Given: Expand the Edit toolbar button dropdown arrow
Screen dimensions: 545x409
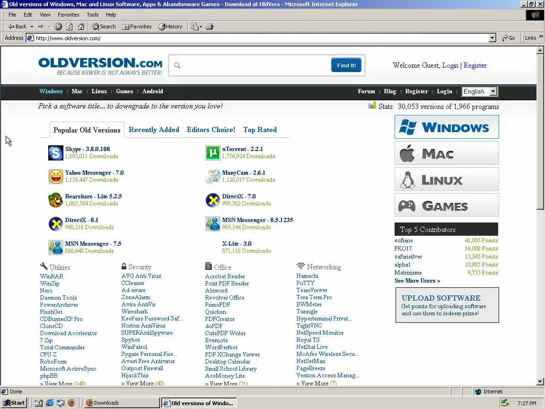Looking at the screenshot, I should point(201,27).
